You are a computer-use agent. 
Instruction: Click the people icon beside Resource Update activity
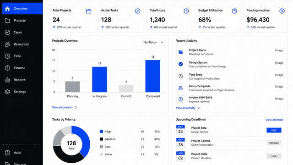pos(180,88)
